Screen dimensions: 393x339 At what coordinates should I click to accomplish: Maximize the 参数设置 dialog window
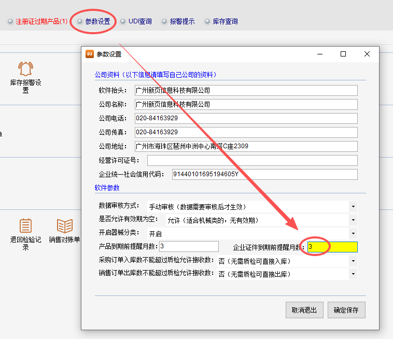pyautogui.click(x=343, y=54)
